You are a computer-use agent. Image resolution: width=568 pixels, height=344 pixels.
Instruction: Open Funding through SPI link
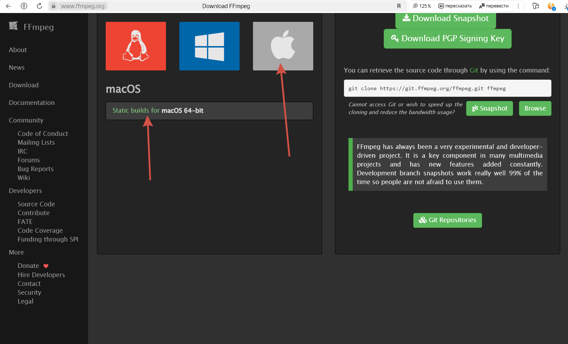[x=48, y=239]
